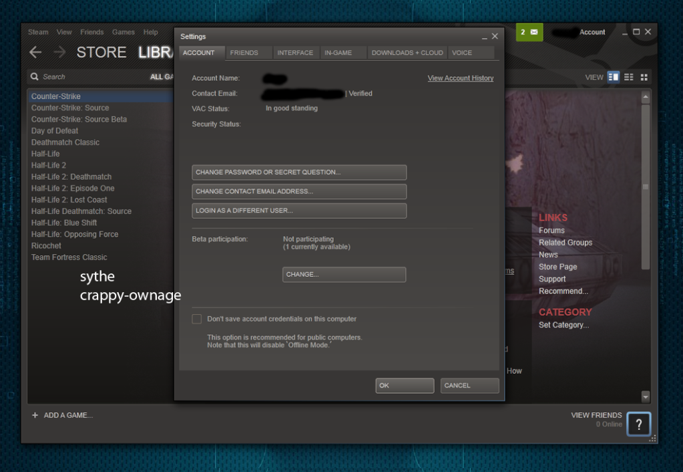Click the library Search field
683x472 pixels.
point(87,77)
